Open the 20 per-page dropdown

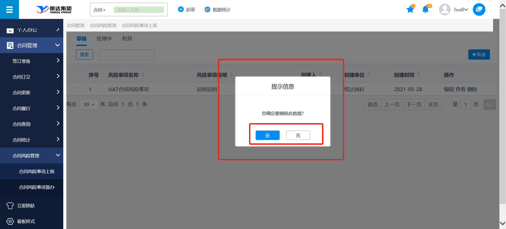(x=89, y=105)
